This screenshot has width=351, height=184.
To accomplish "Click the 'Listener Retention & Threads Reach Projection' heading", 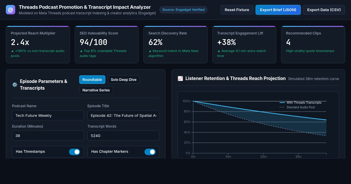I will pyautogui.click(x=235, y=78).
